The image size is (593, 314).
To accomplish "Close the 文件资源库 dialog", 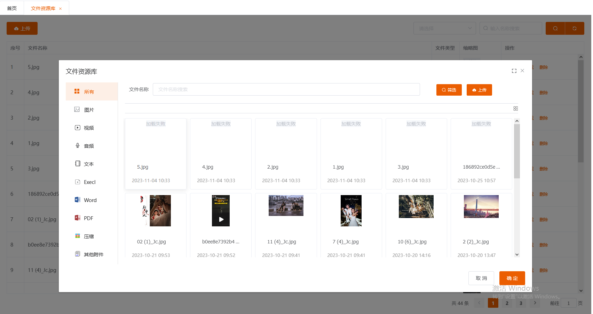I will click(522, 71).
